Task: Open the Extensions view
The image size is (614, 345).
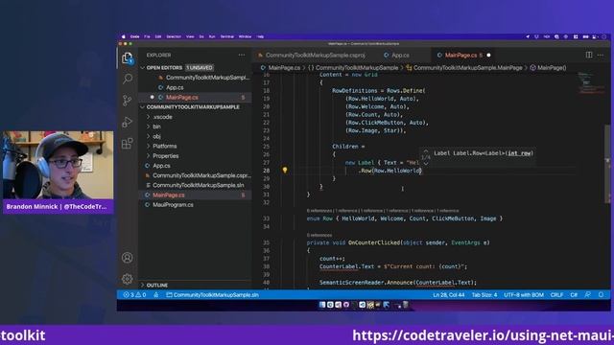Action: pos(128,144)
